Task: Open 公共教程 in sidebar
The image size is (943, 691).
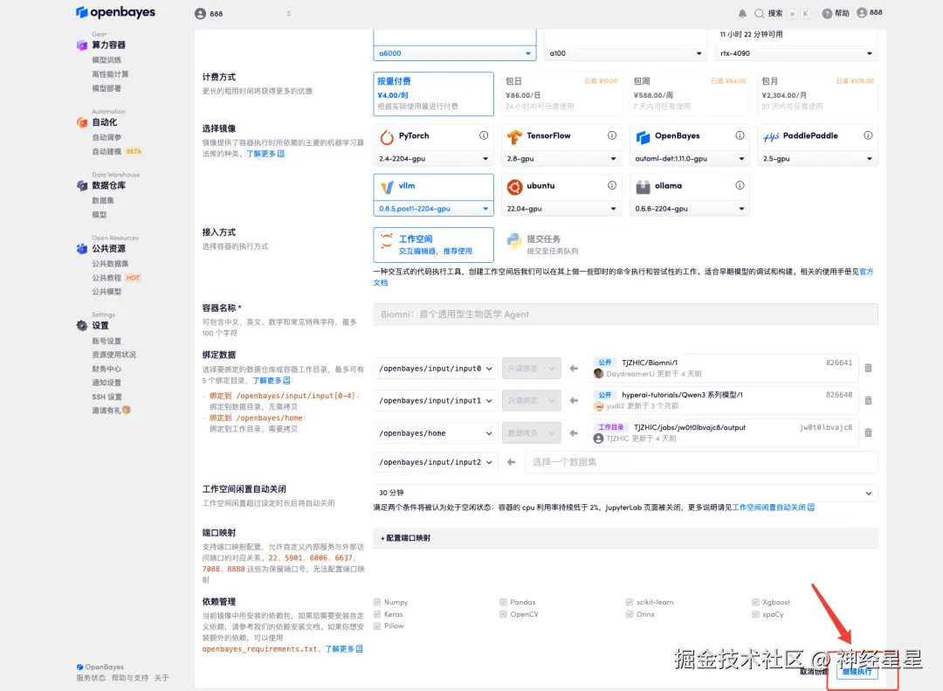Action: [x=107, y=278]
